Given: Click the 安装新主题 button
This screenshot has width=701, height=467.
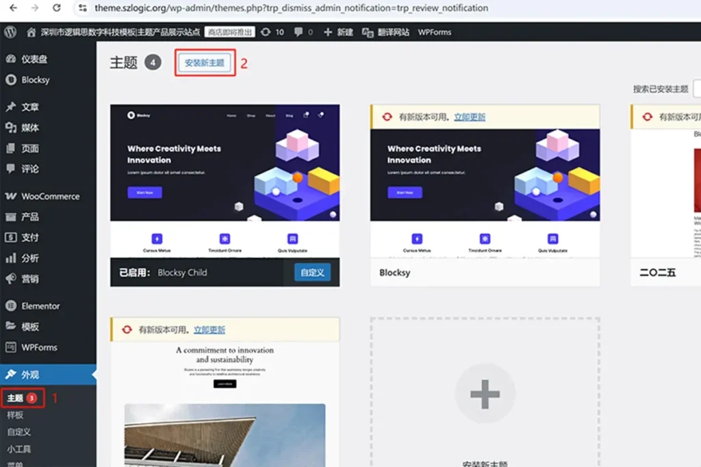Looking at the screenshot, I should click(207, 62).
